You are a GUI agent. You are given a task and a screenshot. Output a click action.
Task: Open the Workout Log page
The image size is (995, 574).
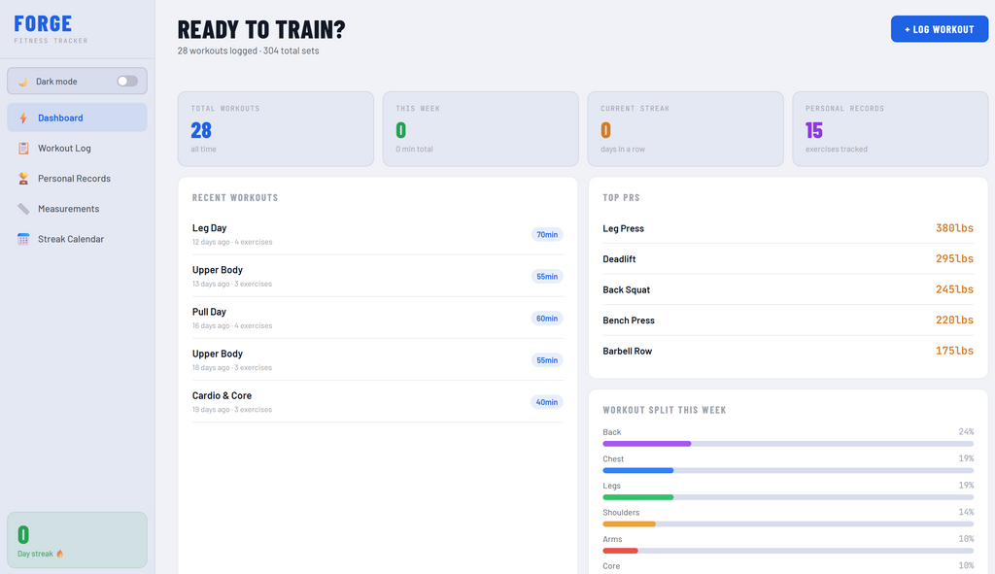[77, 148]
